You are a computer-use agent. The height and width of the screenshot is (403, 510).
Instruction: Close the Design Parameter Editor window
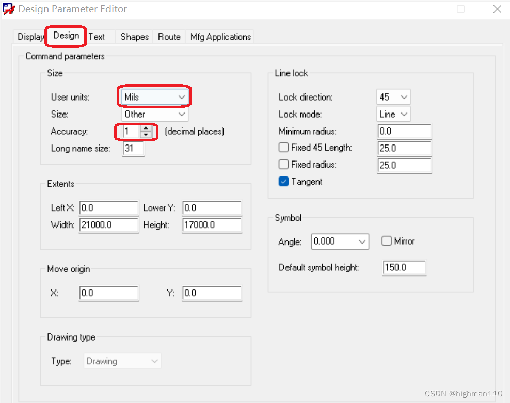[x=497, y=9]
